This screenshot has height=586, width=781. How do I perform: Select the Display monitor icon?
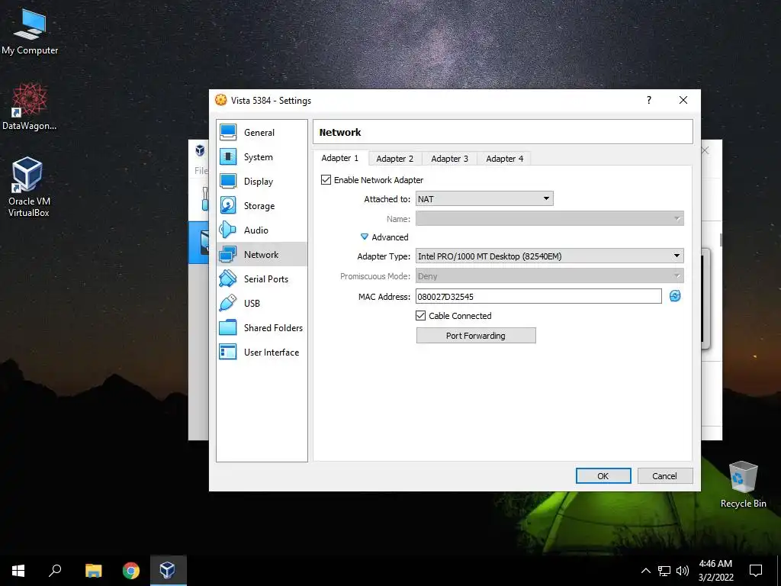[x=228, y=181]
